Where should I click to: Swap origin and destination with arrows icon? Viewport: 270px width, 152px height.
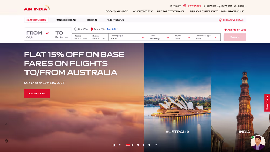(48, 33)
